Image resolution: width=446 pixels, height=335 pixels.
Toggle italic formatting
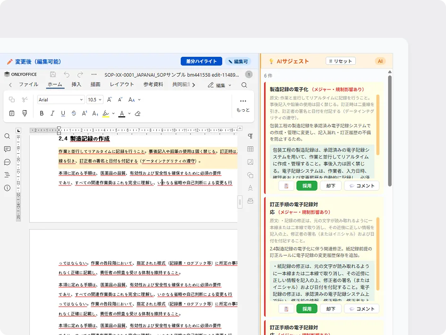click(52, 114)
